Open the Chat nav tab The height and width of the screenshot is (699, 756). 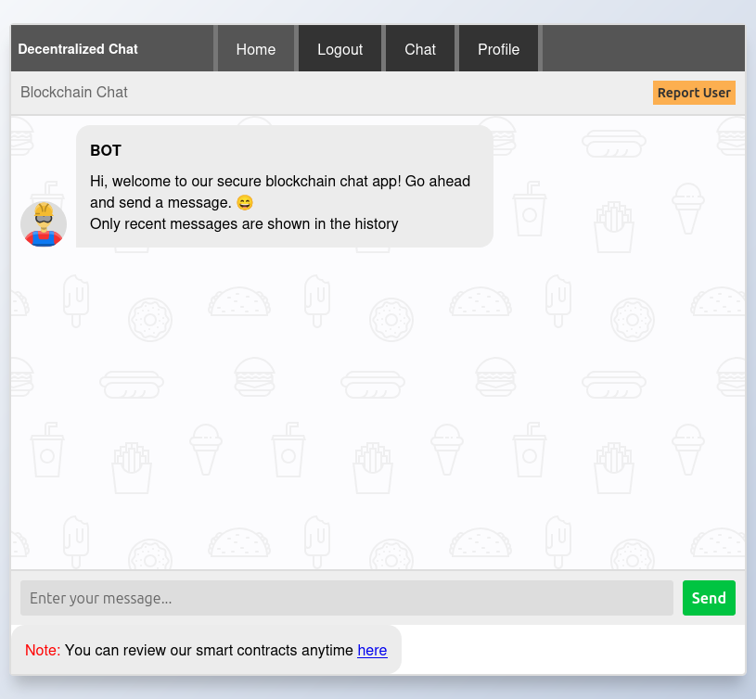420,49
